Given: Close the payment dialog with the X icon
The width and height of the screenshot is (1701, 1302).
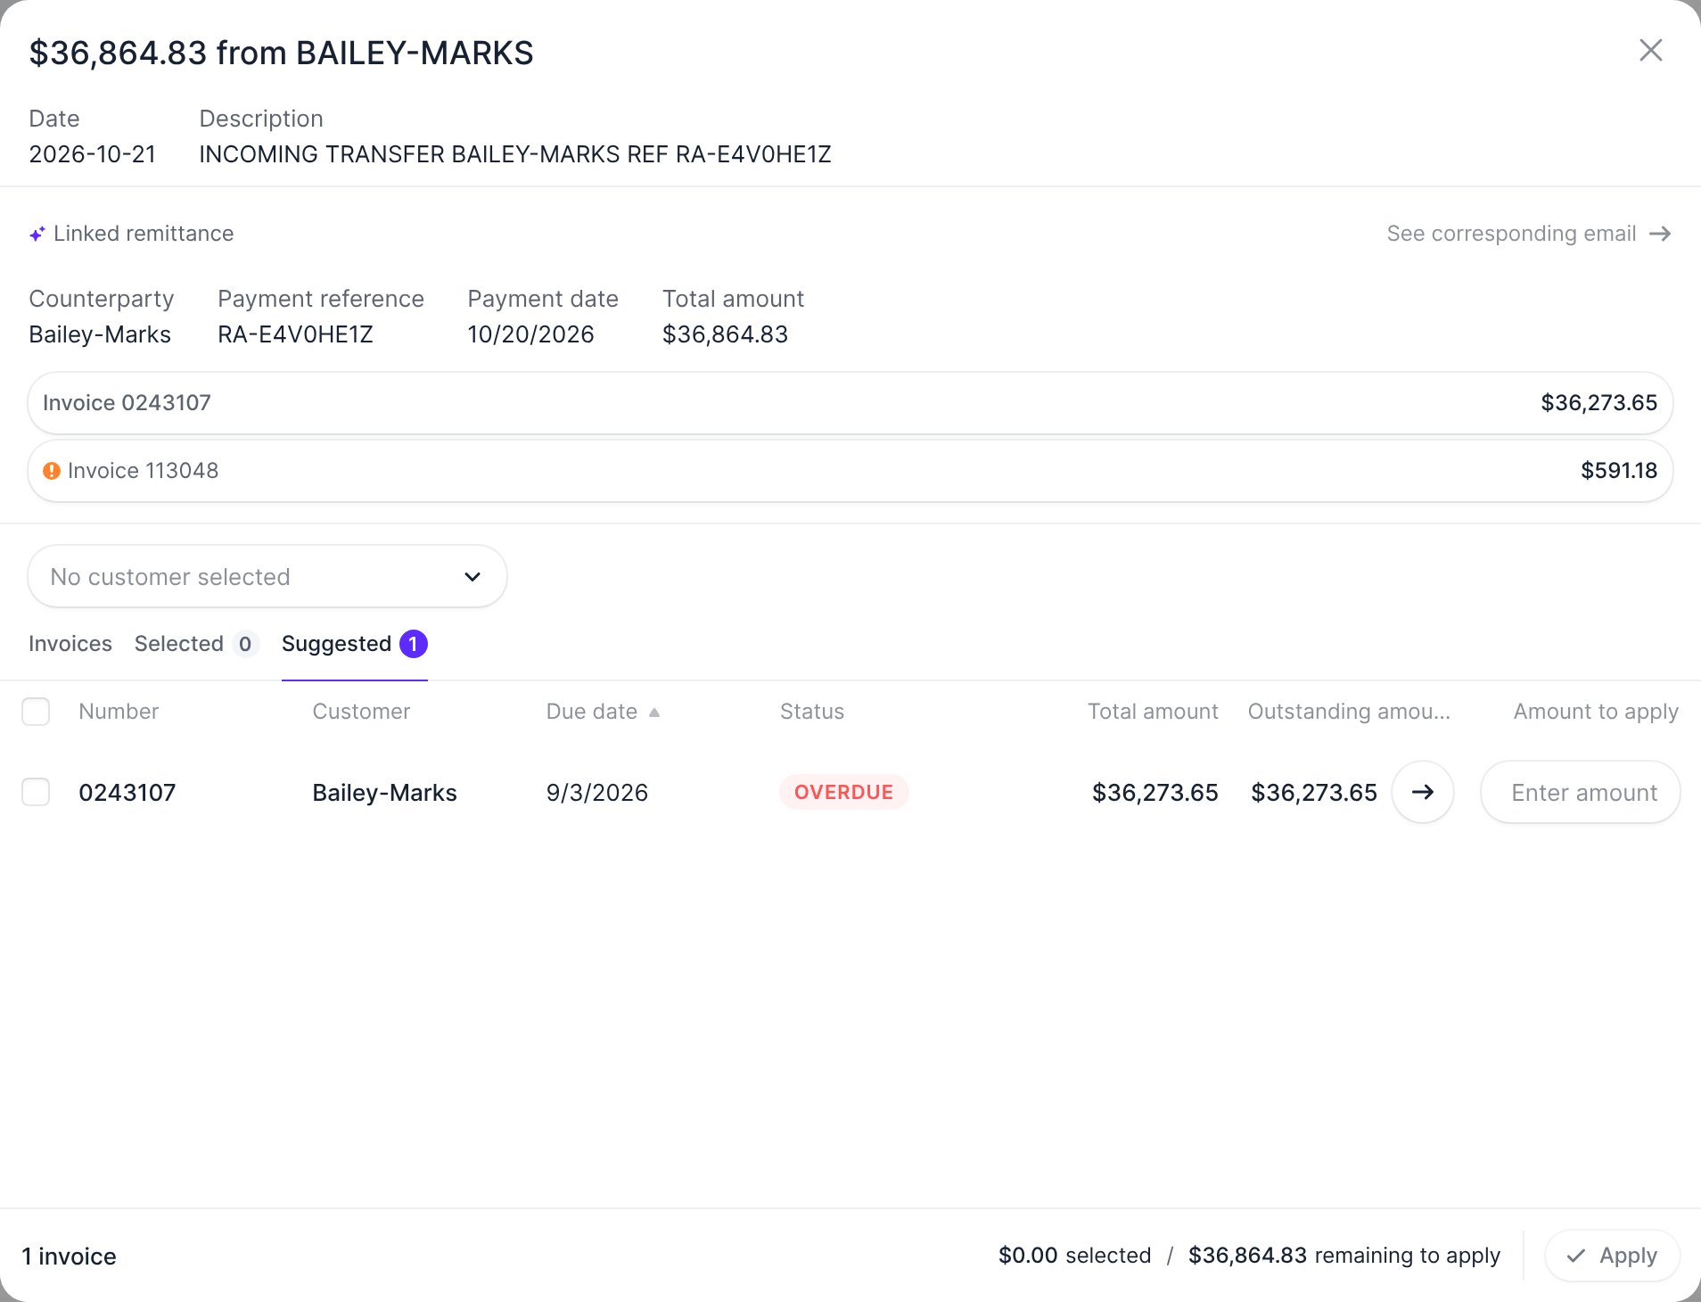Looking at the screenshot, I should pyautogui.click(x=1650, y=51).
